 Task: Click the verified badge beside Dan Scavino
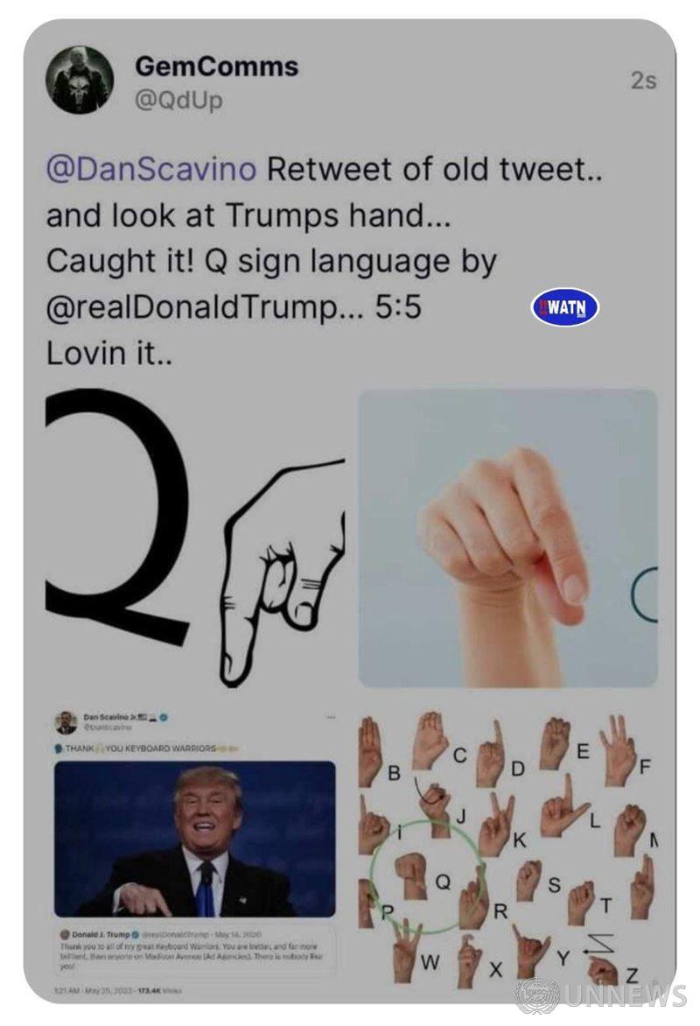click(x=164, y=717)
